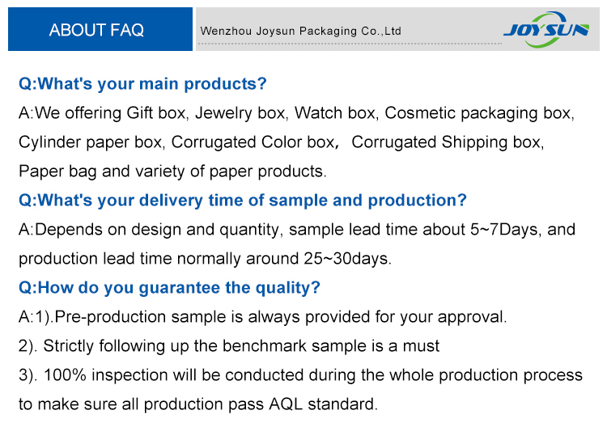This screenshot has width=607, height=440.
Task: Click the sample lead time 5~7Days line
Action: coord(297,230)
